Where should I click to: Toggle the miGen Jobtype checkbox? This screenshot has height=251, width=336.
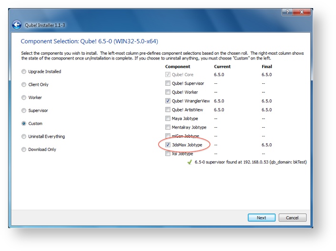click(x=168, y=136)
